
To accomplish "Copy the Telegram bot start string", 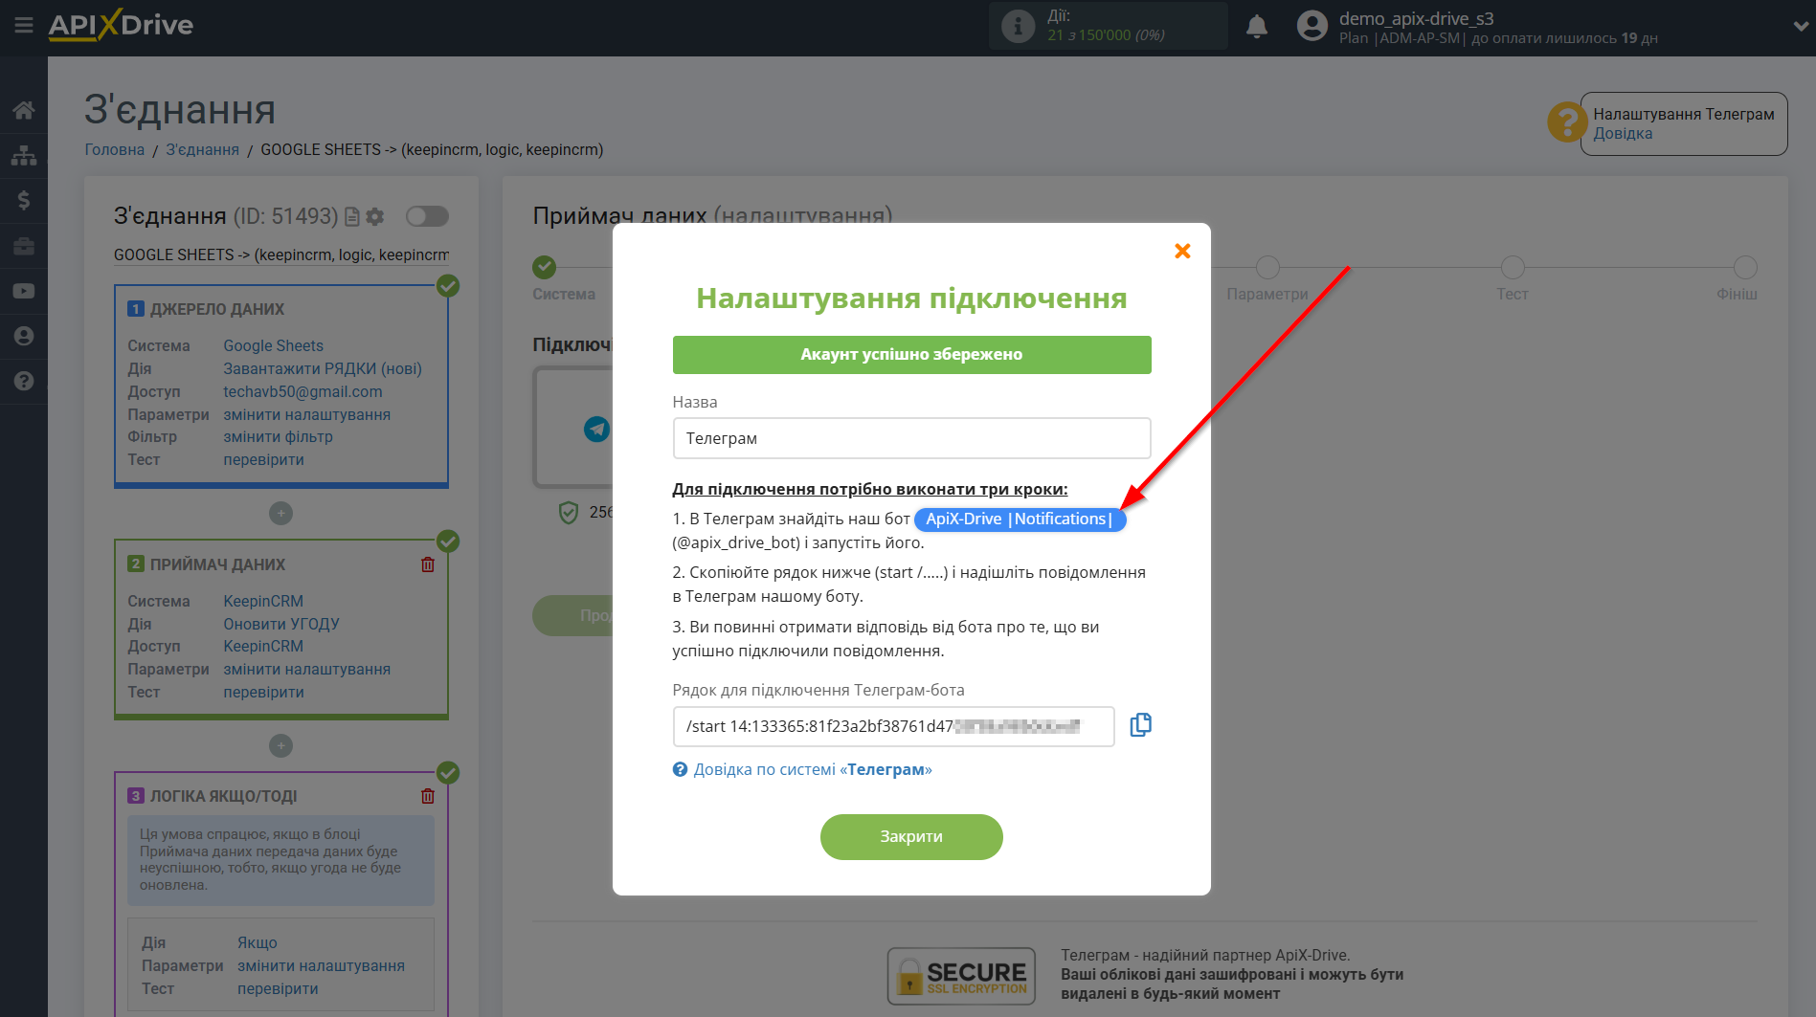I will point(1140,725).
